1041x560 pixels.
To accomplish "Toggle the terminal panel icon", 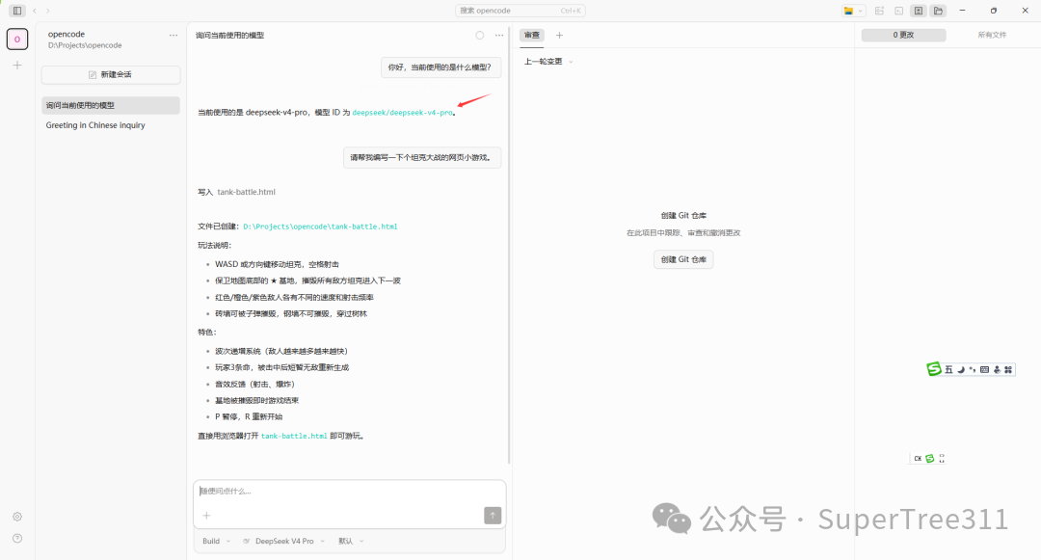I will (898, 11).
